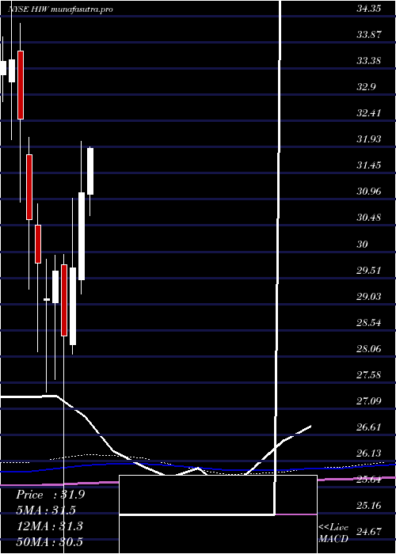Click the 30.96 price axis label

tap(368, 192)
